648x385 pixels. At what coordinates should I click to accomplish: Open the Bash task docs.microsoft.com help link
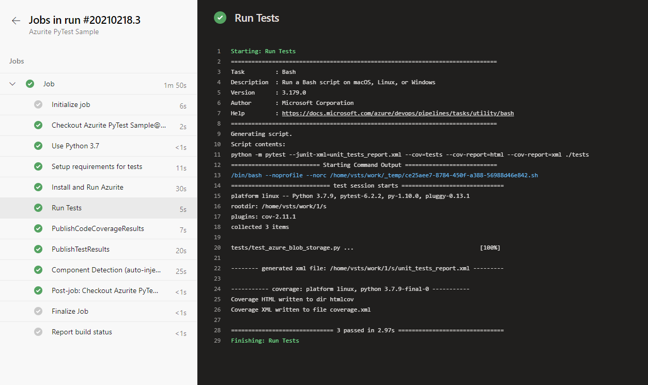click(x=397, y=113)
